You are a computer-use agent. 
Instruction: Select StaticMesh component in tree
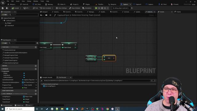10,26
